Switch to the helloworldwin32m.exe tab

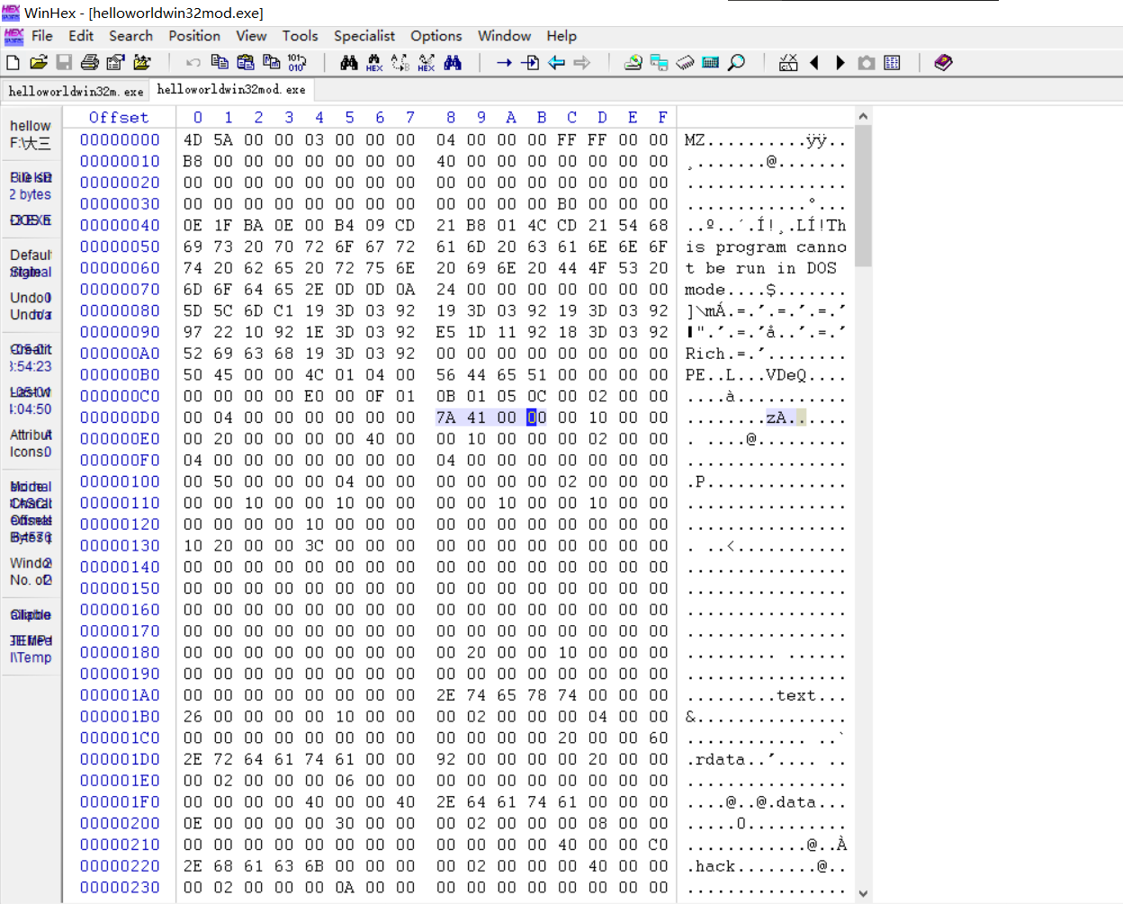pos(76,91)
